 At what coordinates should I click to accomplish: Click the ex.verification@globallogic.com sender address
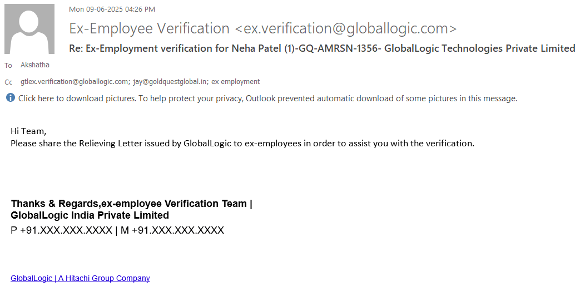345,28
